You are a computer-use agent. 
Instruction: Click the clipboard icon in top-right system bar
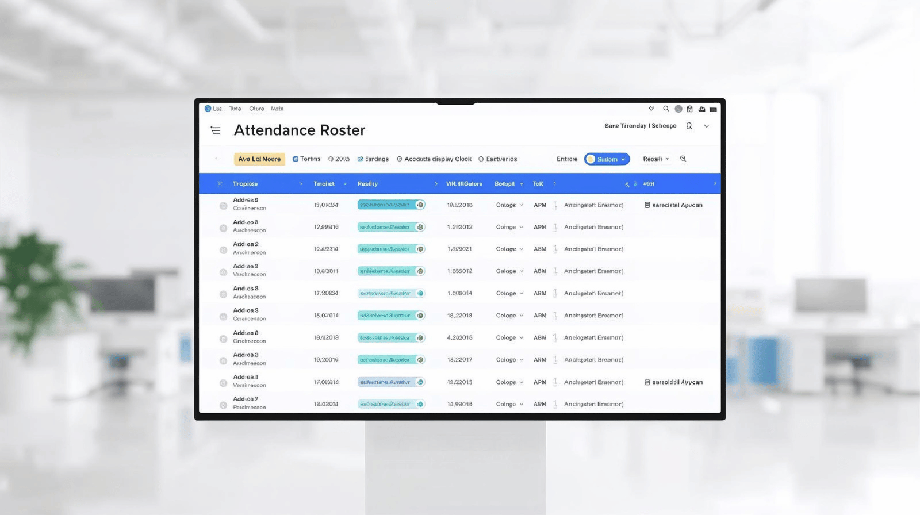tap(689, 109)
